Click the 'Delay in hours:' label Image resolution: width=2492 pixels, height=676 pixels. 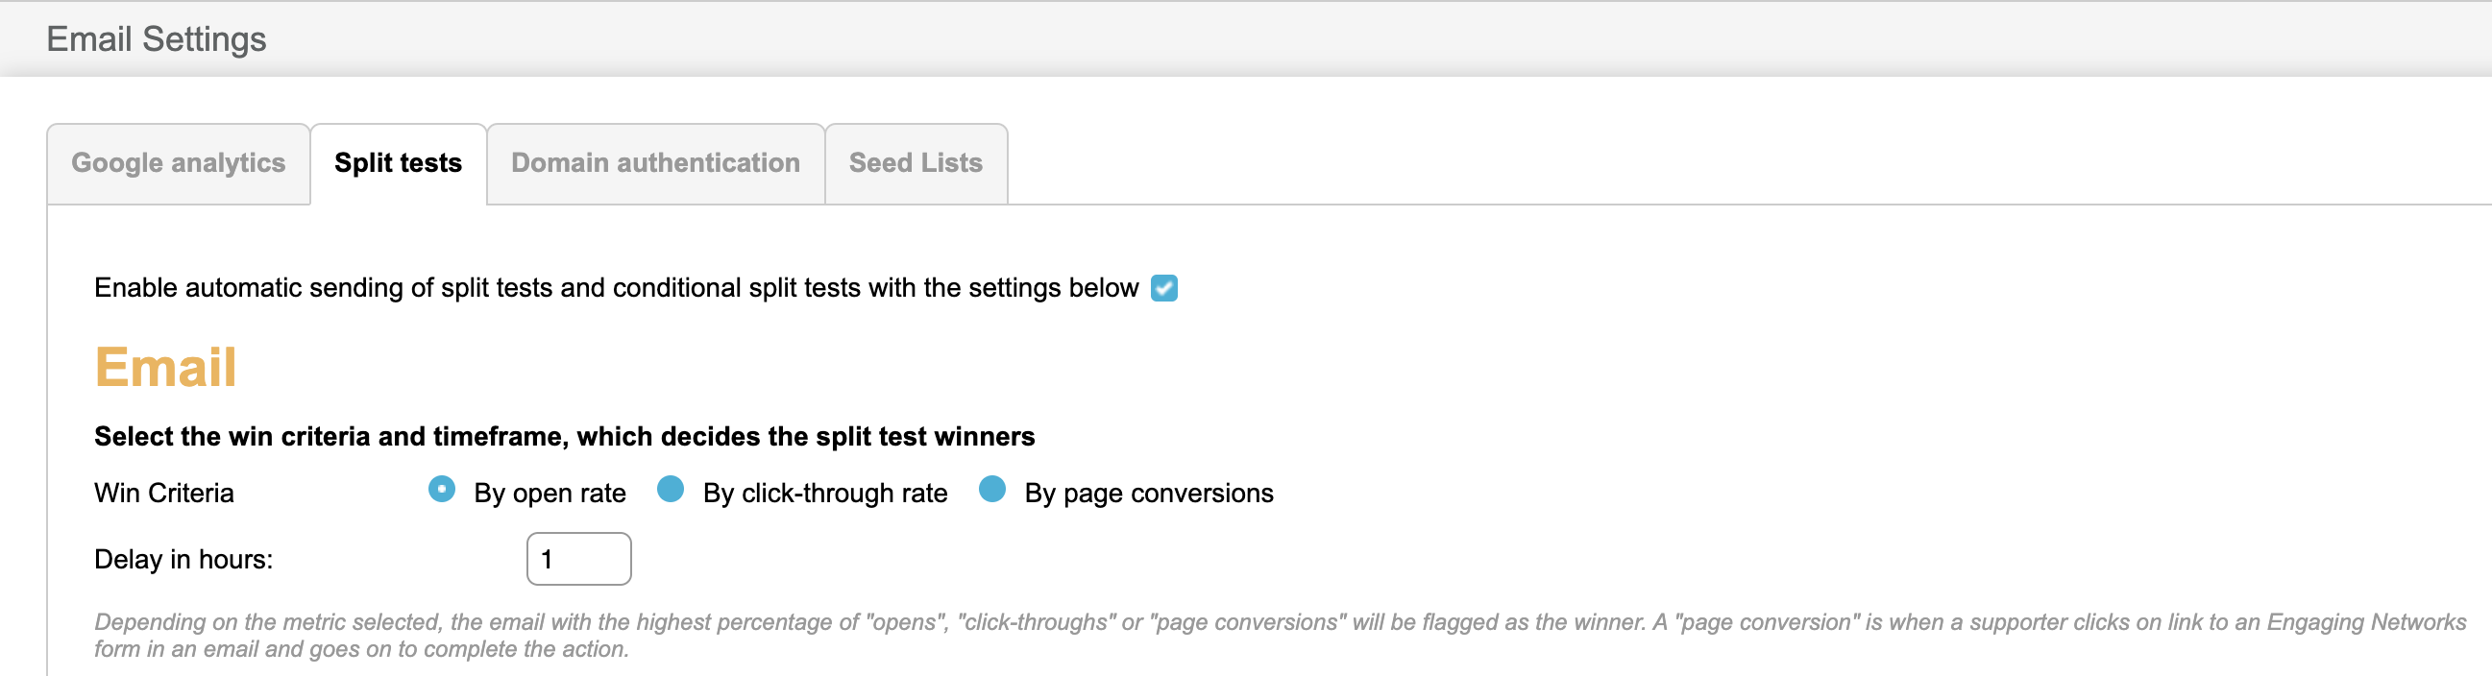183,560
